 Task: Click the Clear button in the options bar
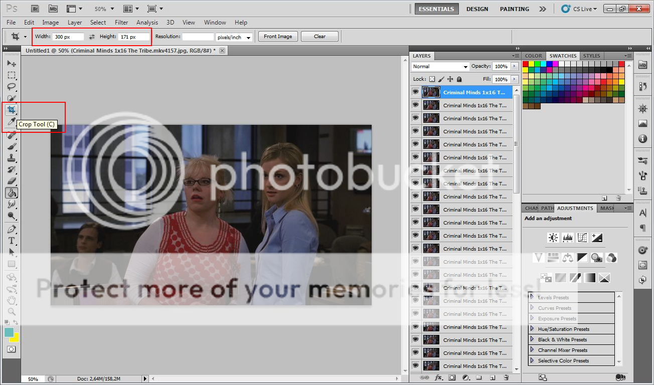tap(319, 36)
